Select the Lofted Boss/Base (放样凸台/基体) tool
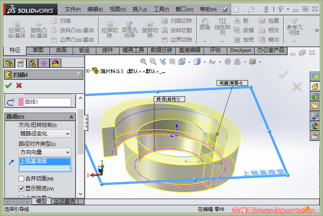Screen dimensions: 323x216 (72, 30)
